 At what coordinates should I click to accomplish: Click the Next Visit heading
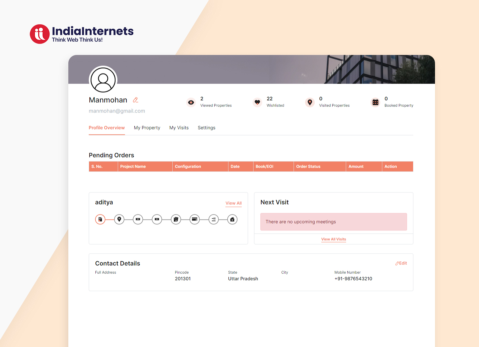click(x=275, y=202)
